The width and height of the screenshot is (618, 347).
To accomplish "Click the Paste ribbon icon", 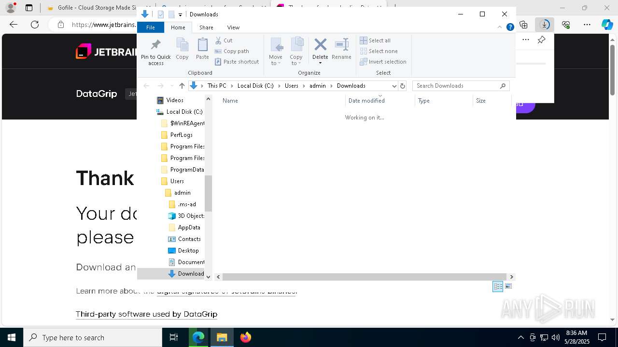I will click(x=202, y=45).
